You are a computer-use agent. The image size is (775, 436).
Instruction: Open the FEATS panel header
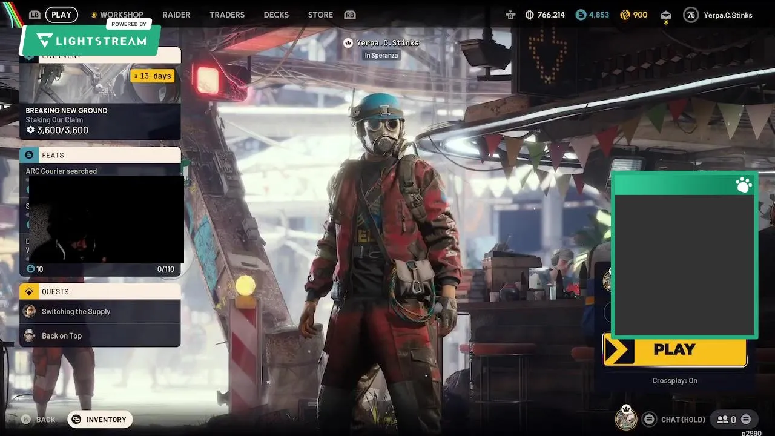(x=100, y=155)
